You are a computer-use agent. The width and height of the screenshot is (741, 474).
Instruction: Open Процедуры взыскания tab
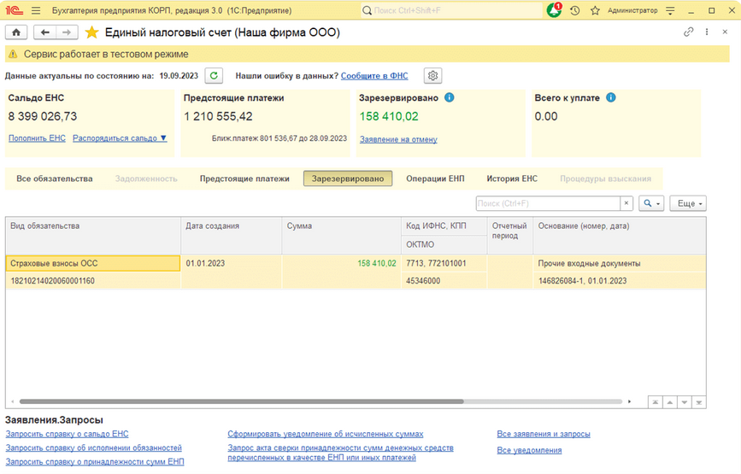(x=605, y=178)
